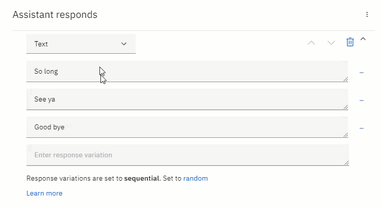Click into the "Good bye" text field

pos(187,127)
